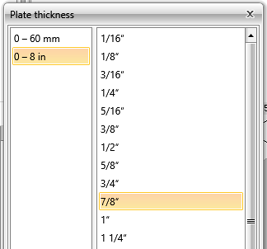267x249 pixels.
Task: Close the Plate thickness dialog
Action: coord(250,15)
